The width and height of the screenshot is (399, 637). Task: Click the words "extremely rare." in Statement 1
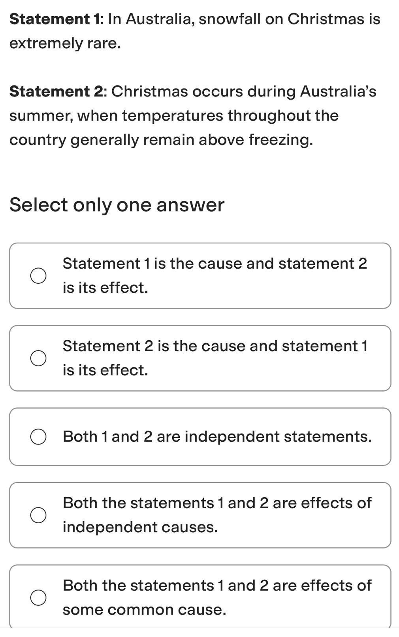pyautogui.click(x=65, y=43)
